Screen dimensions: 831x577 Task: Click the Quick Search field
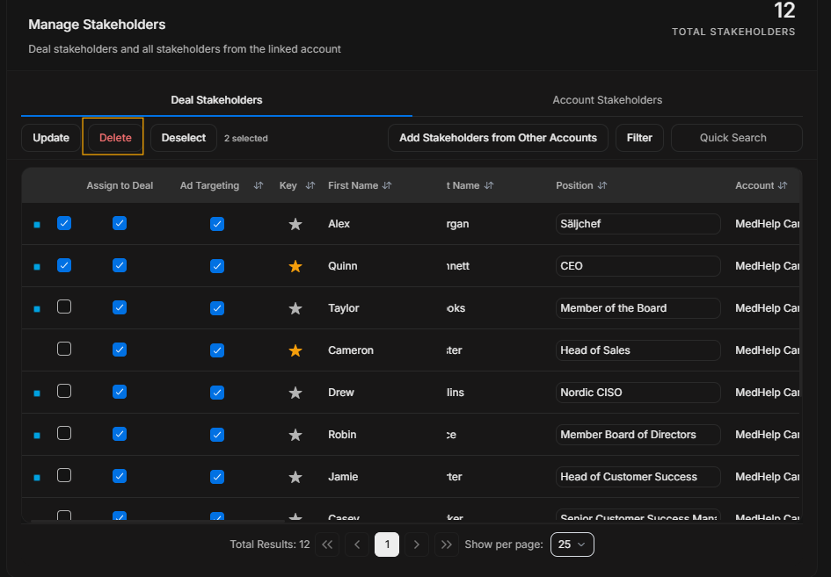coord(737,138)
